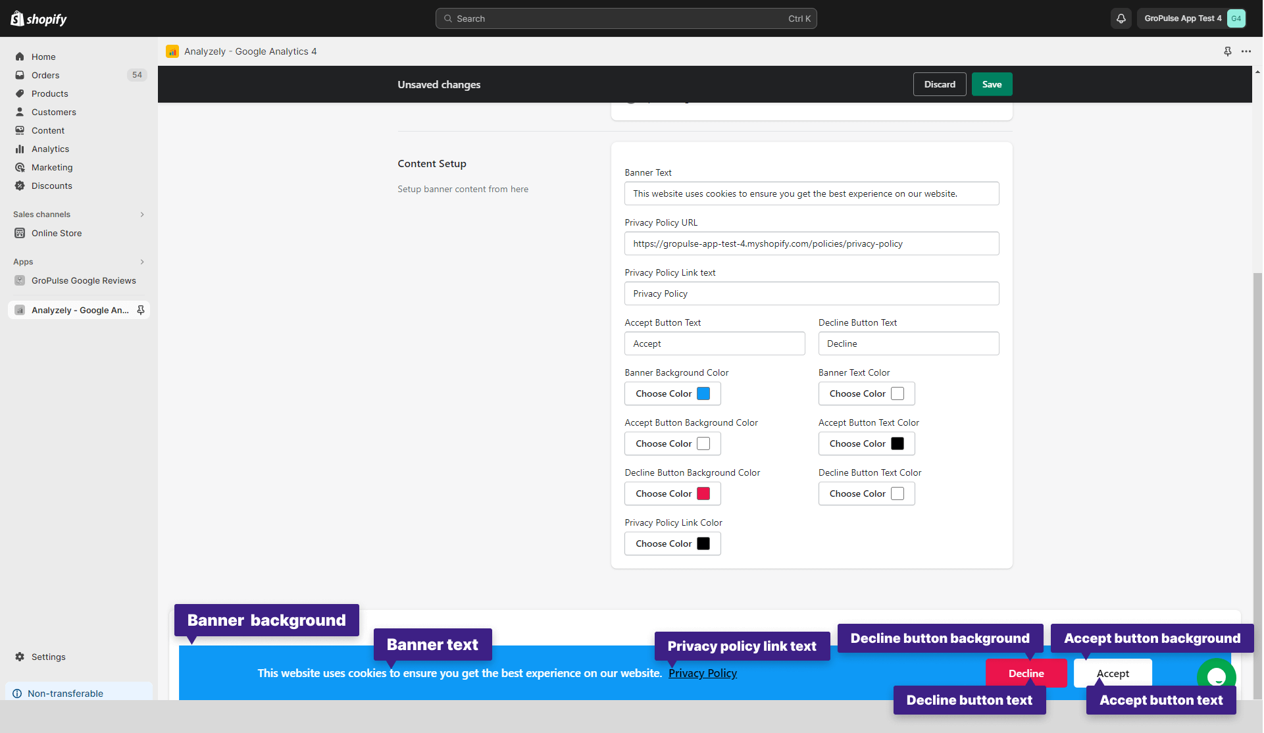Viewport: 1264px width, 733px height.
Task: Choose Accept Button Text Color black swatch
Action: (897, 443)
